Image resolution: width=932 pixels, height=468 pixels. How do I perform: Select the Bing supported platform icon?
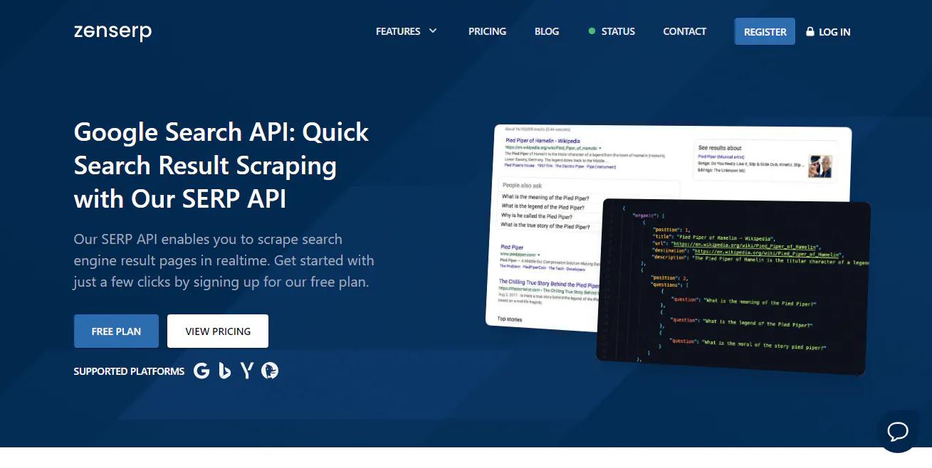pyautogui.click(x=224, y=371)
